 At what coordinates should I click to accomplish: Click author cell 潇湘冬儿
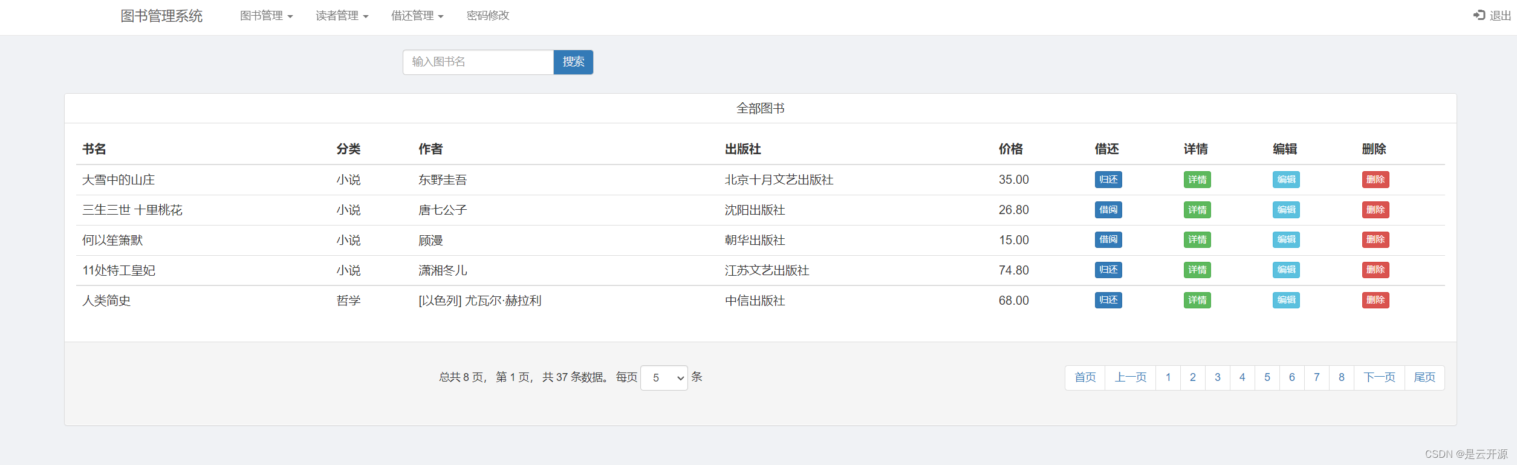(x=443, y=270)
